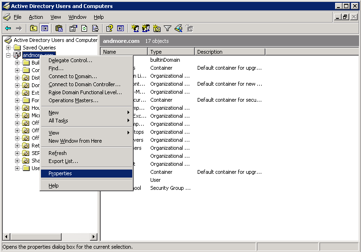The height and width of the screenshot is (252, 361).
Task: Click the OU icon next to Hou
Action: (26, 108)
